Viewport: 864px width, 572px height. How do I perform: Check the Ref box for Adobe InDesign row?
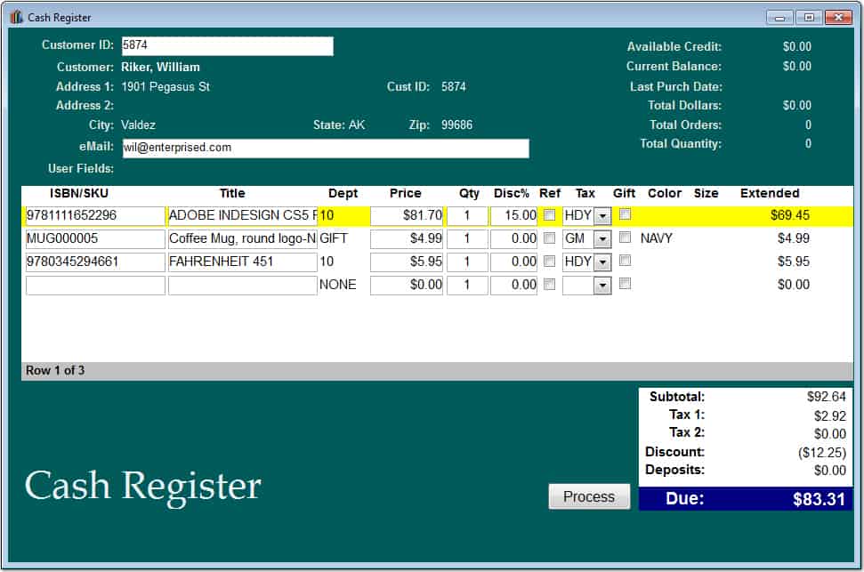(x=549, y=215)
